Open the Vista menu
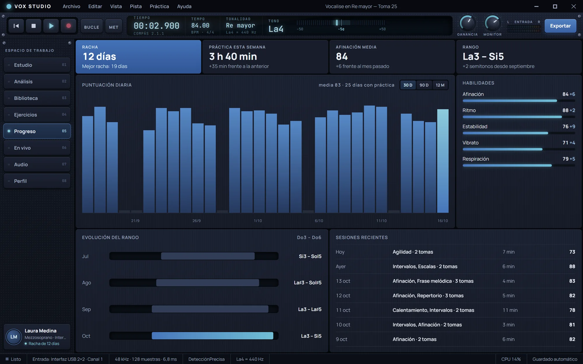This screenshot has height=364, width=583. [116, 6]
